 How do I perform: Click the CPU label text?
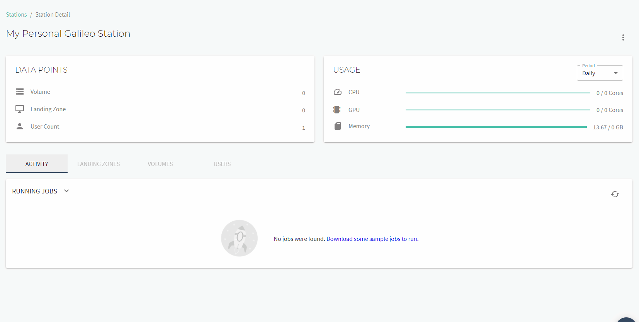coord(354,92)
